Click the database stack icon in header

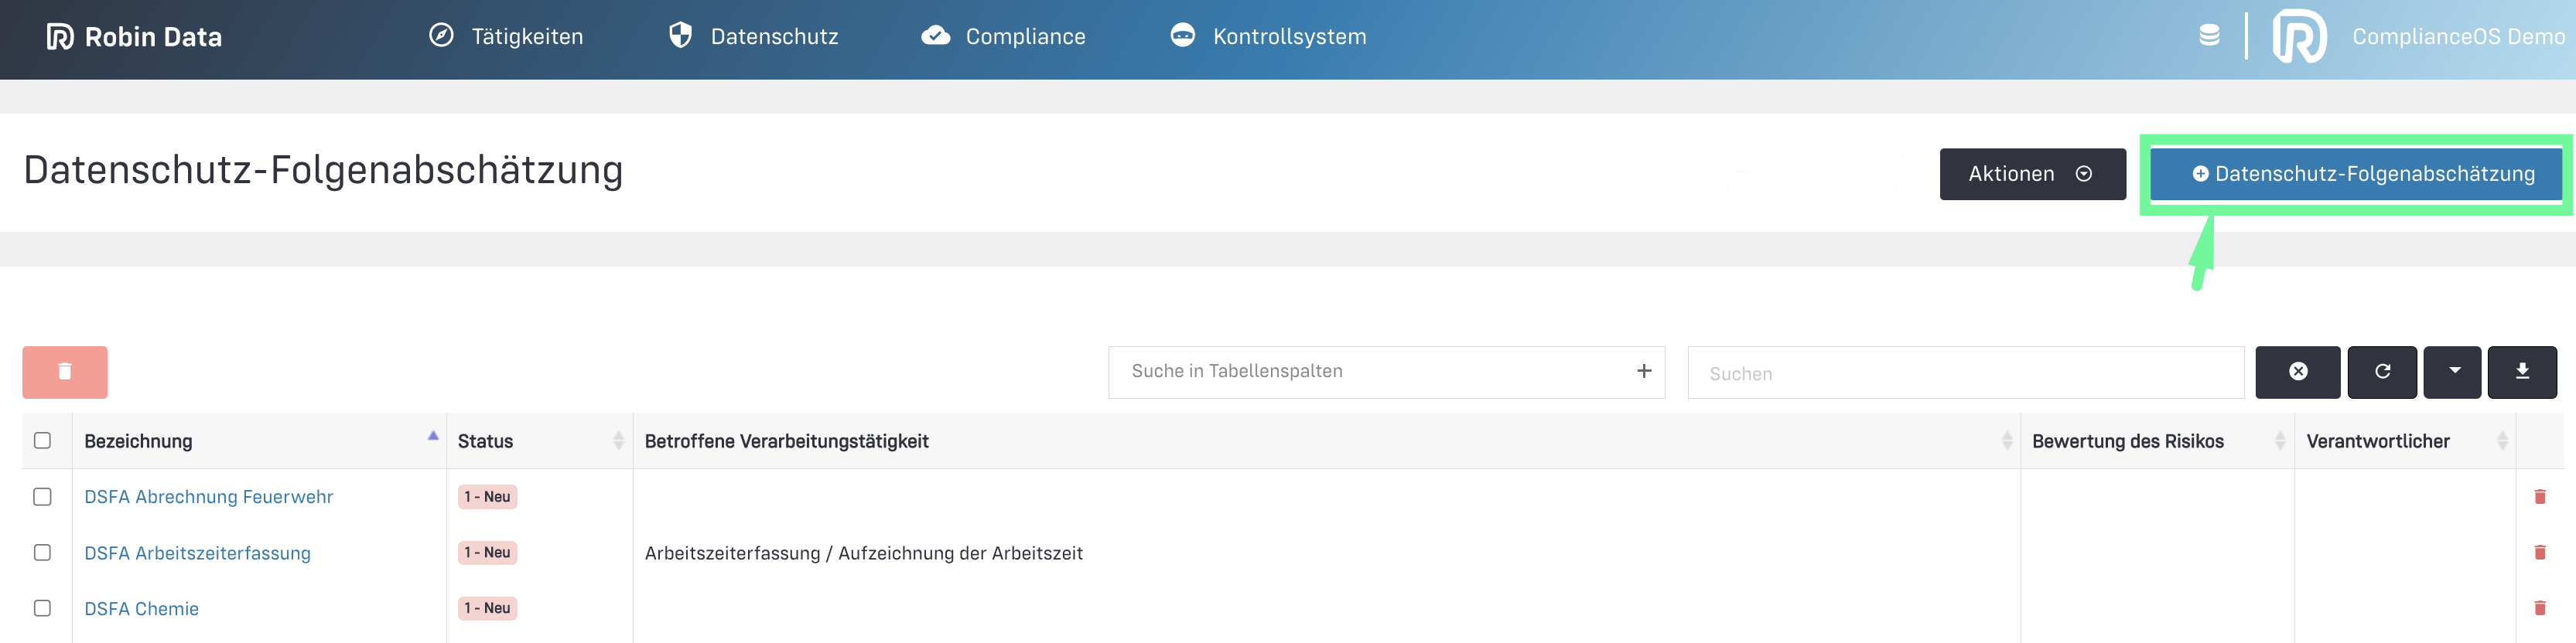click(x=2209, y=36)
